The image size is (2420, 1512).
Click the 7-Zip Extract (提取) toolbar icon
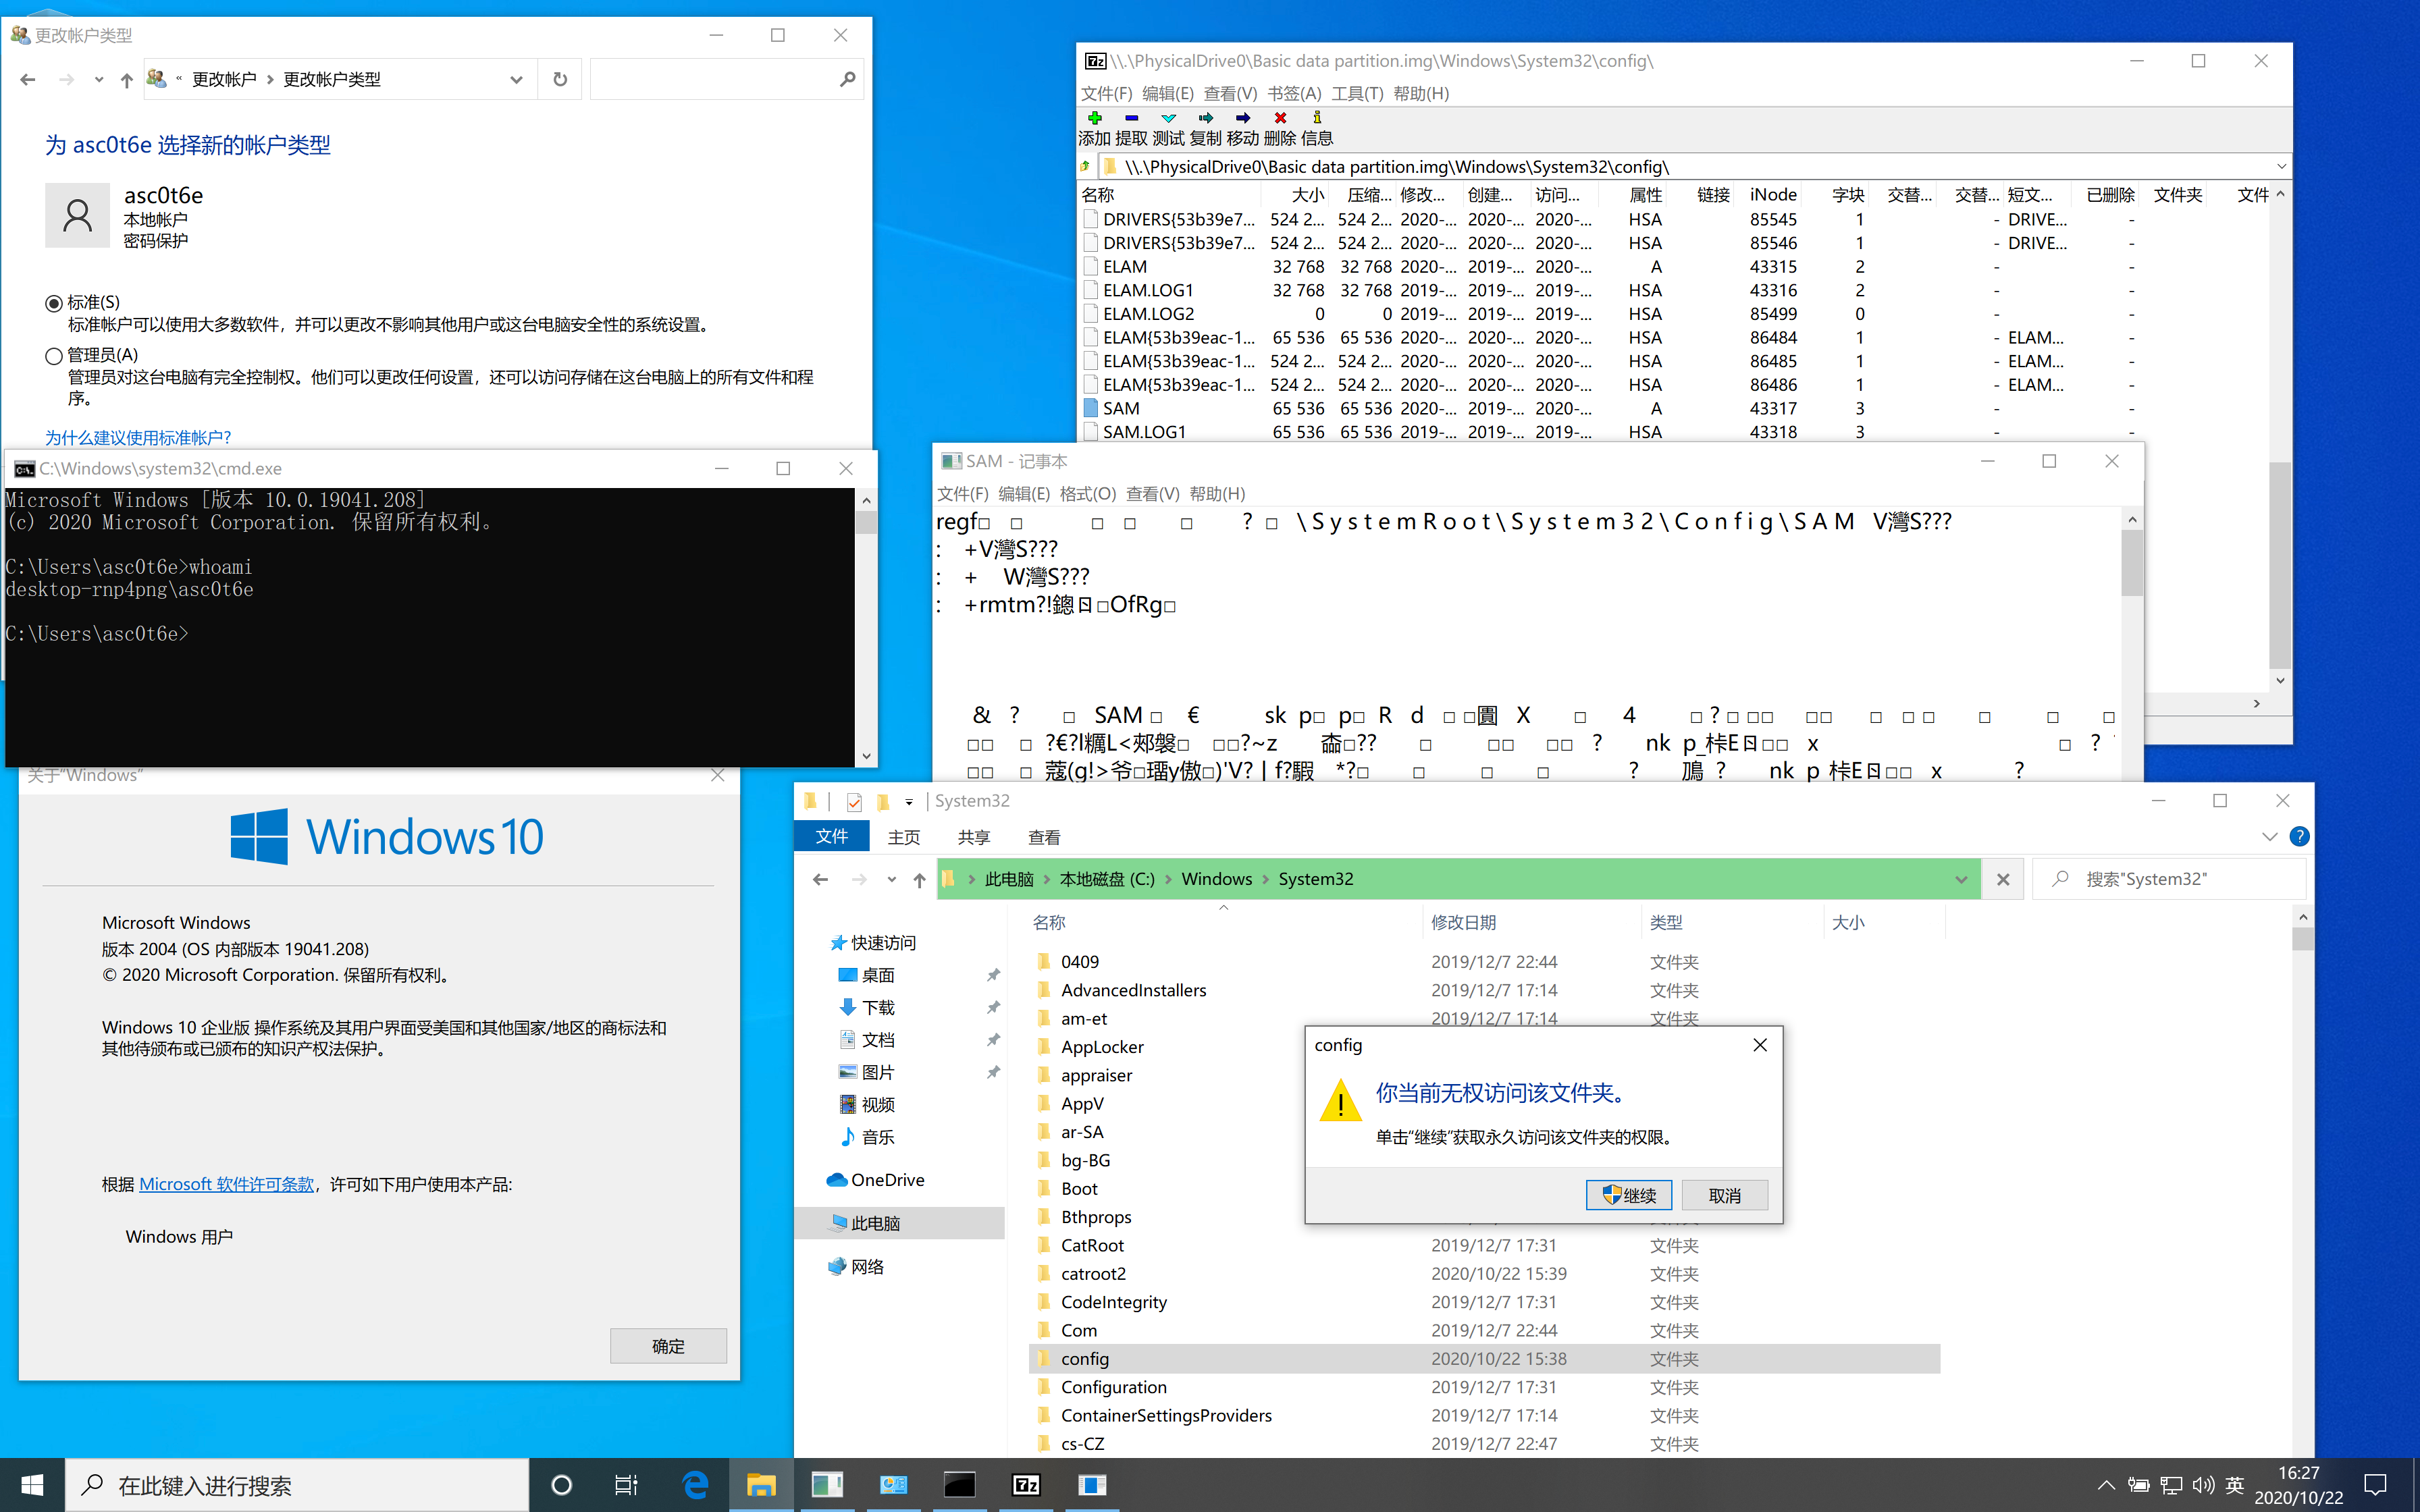click(1131, 118)
